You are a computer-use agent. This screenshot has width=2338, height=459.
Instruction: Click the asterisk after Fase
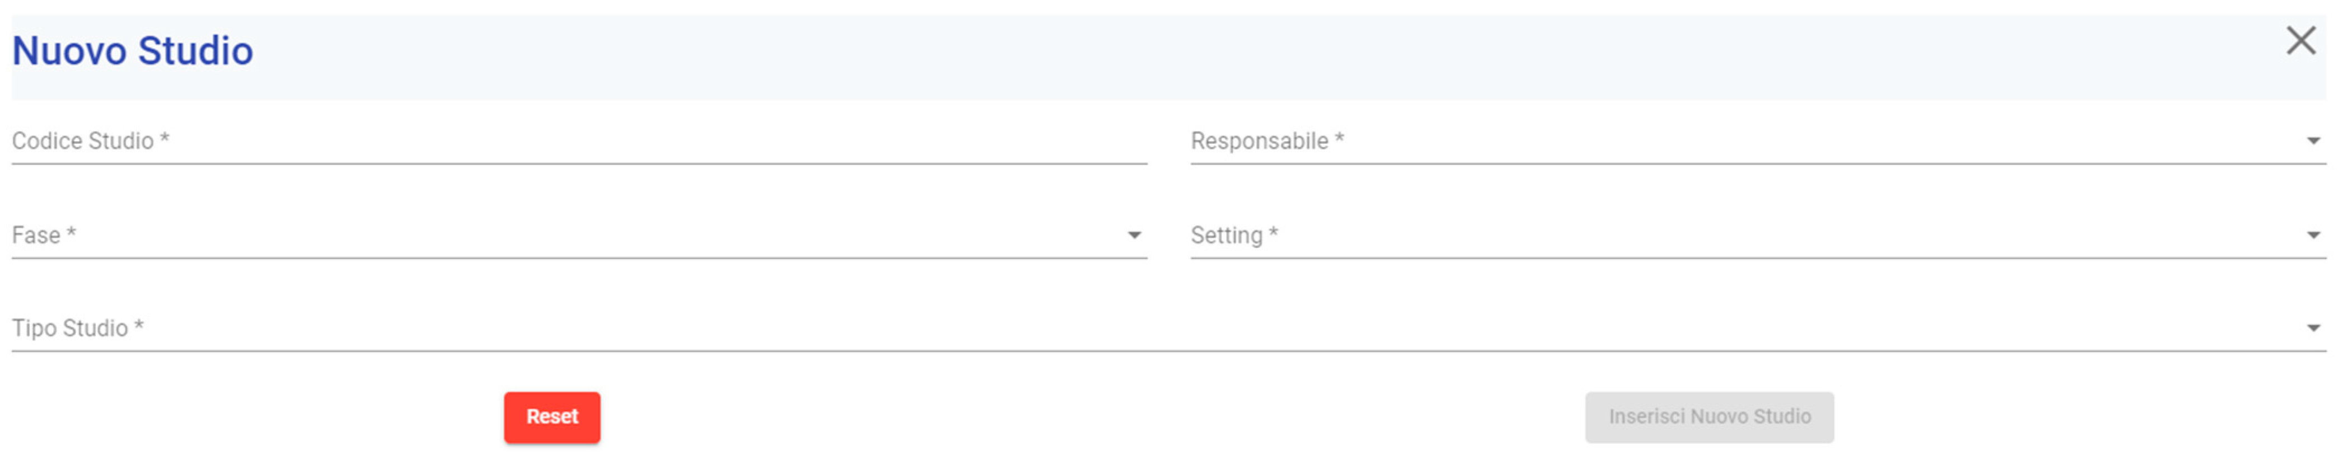[71, 234]
